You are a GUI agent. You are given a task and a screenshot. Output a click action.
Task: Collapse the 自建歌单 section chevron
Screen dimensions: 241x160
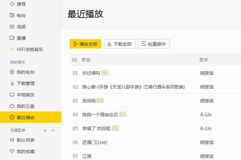tap(53, 131)
